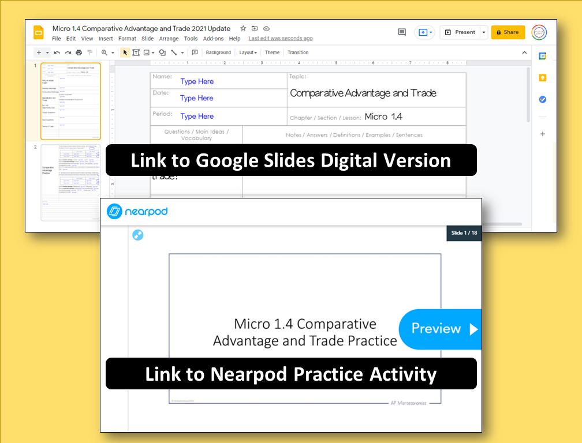Open the Insert menu
The width and height of the screenshot is (582, 443).
coord(106,38)
